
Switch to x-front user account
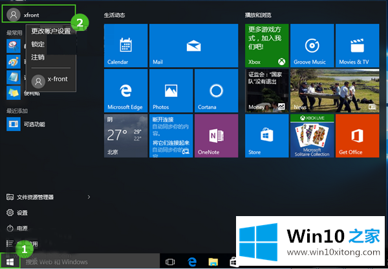click(x=50, y=81)
